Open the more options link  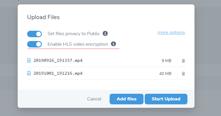click(x=171, y=33)
